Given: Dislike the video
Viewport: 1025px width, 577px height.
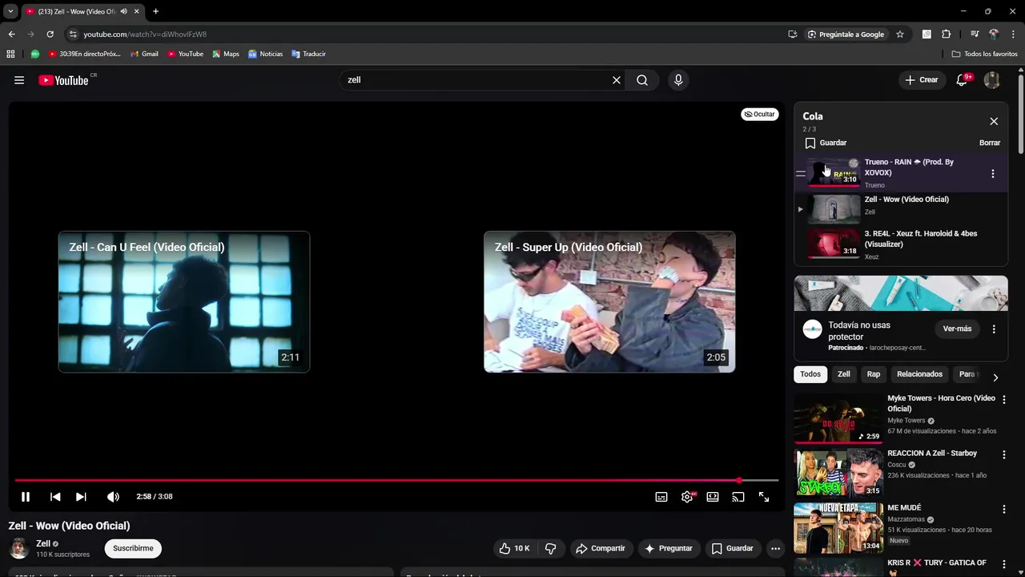Looking at the screenshot, I should (551, 548).
